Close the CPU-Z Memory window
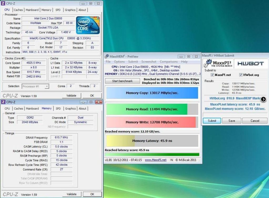Viewport: 269px width, 198px height. [x=99, y=102]
